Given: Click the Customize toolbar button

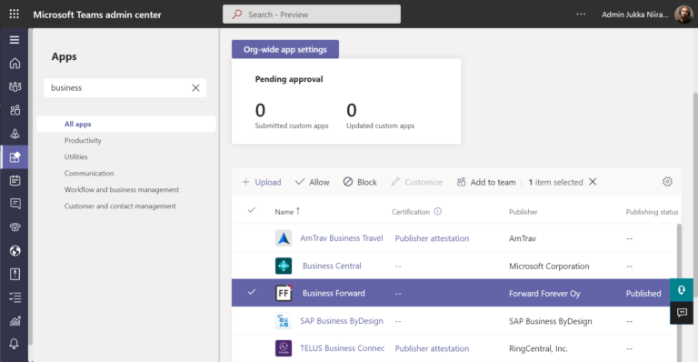Looking at the screenshot, I should [x=416, y=182].
